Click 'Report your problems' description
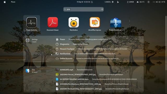Image resolution: width=167 pixels, height=94 pixels. tap(80, 44)
